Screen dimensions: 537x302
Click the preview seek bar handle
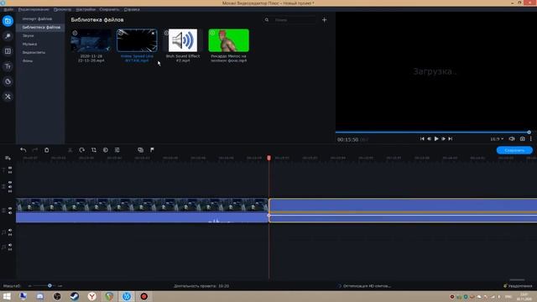(529, 133)
